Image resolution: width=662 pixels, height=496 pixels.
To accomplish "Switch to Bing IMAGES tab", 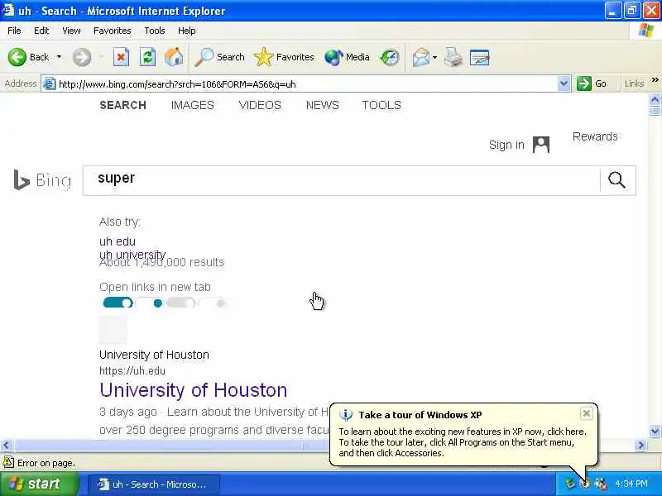I will (193, 105).
